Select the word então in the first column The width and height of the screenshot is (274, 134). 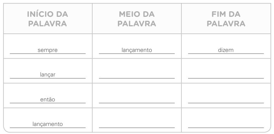pos(48,100)
